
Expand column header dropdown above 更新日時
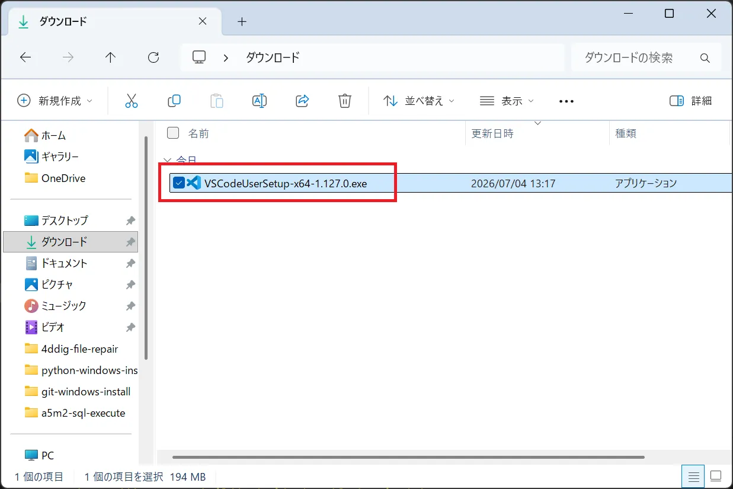coord(538,123)
